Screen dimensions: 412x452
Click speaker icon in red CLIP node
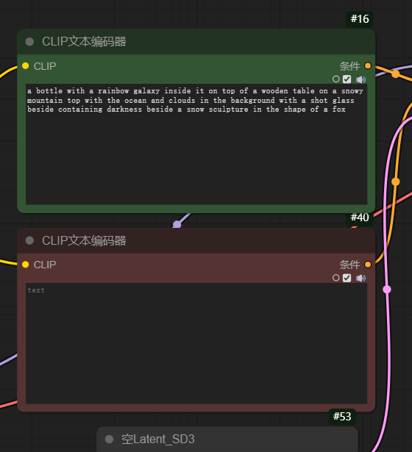[x=360, y=278]
